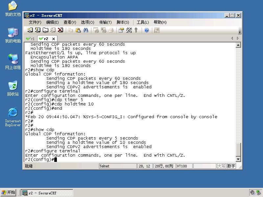Open the 查看(V) menu
263x197 pixels.
(70, 22)
